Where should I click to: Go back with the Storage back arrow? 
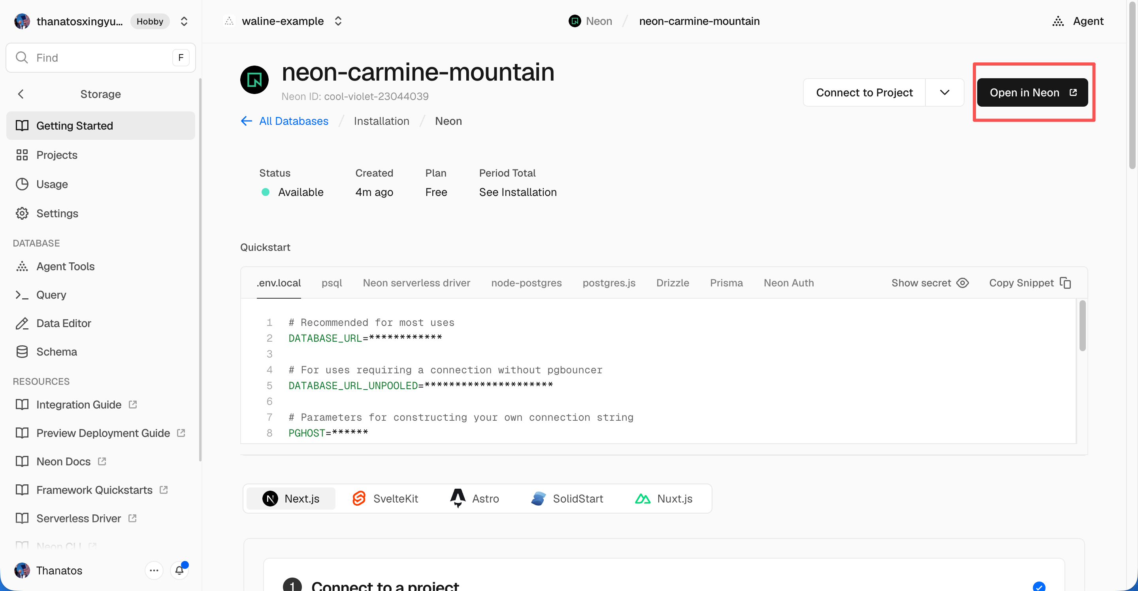click(x=21, y=94)
